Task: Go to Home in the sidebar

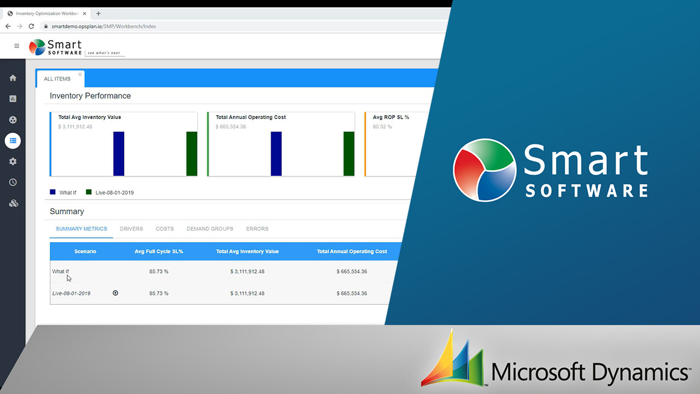Action: point(13,78)
